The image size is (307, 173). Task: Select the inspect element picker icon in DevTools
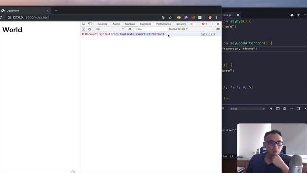[x=83, y=24]
